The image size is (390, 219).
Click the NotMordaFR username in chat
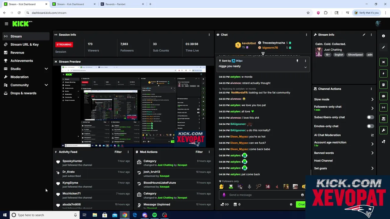239,93
